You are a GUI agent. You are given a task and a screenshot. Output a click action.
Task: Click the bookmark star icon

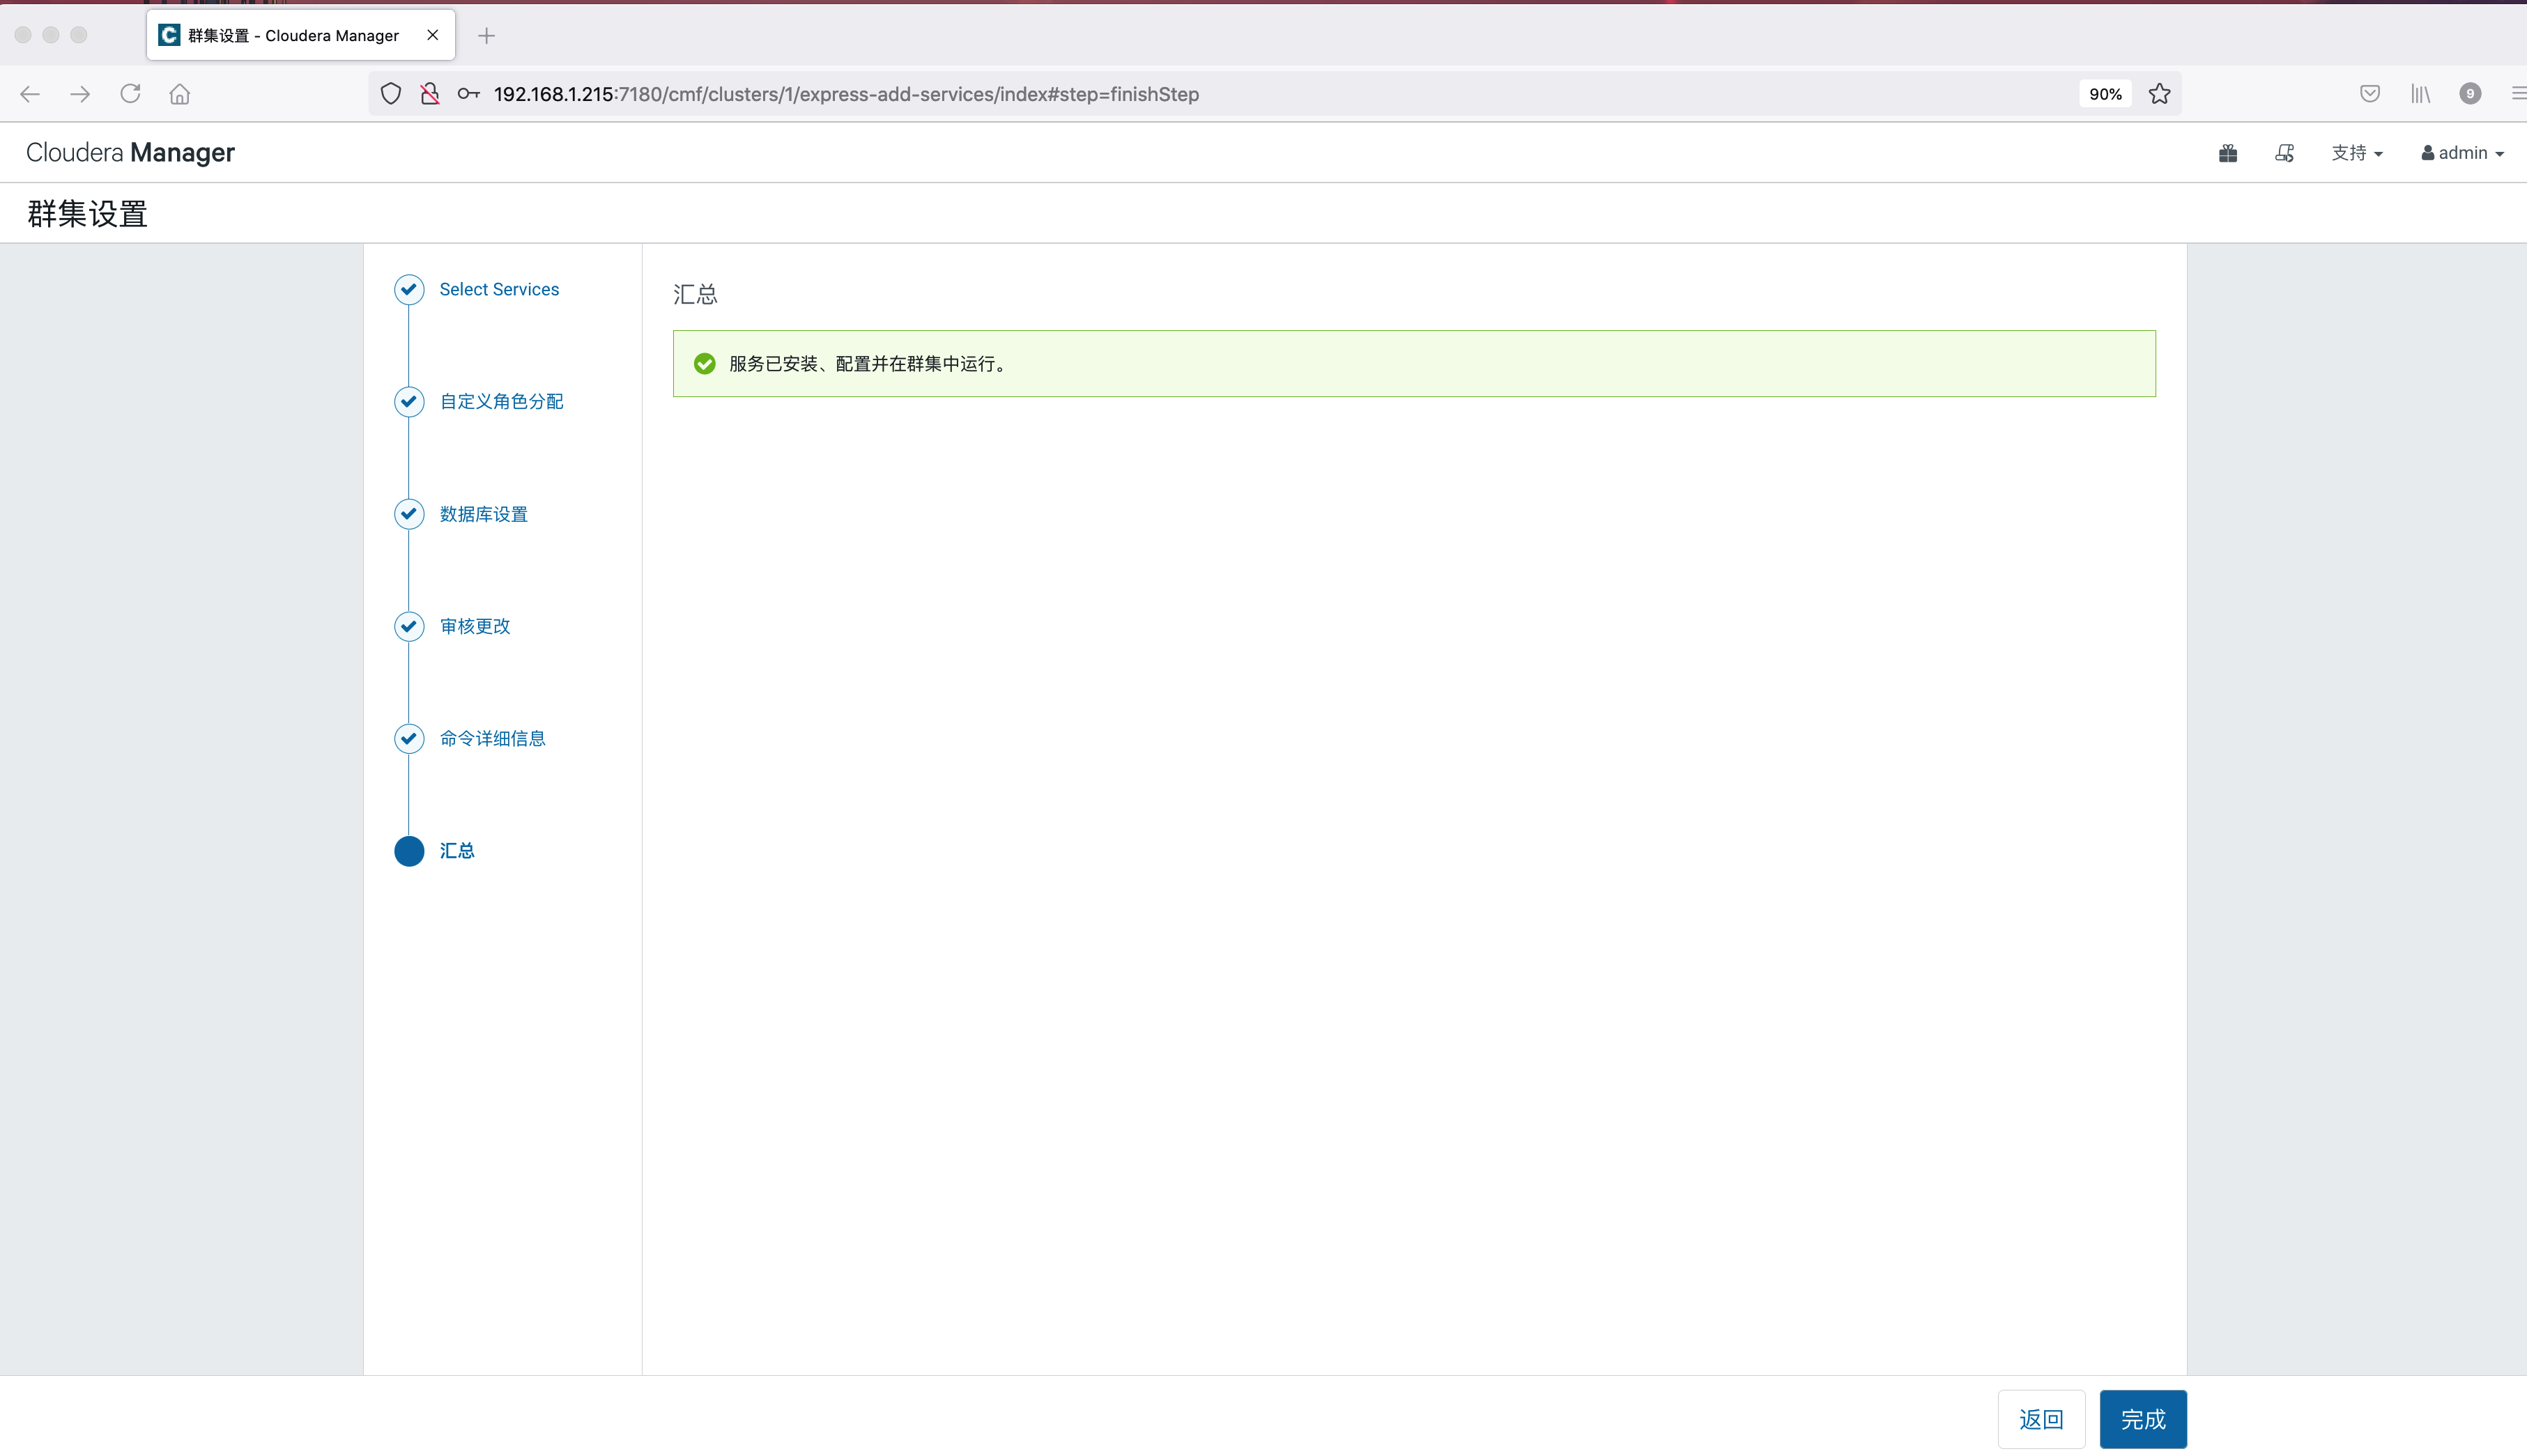[2159, 94]
